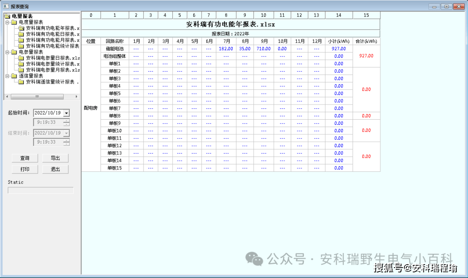Click the 12月 month header cell
Screen dimensions: 468x278
tap(317, 41)
